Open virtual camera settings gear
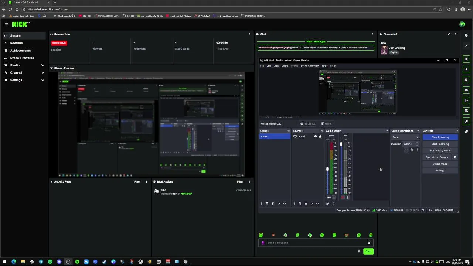Image resolution: width=473 pixels, height=266 pixels. click(455, 157)
